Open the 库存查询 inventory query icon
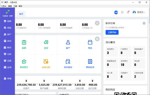This screenshot has height=95, width=150. tap(68, 61)
